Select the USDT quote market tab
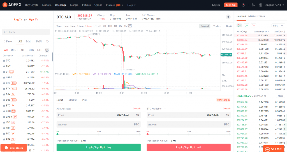This screenshot has width=287, height=152. [14, 50]
